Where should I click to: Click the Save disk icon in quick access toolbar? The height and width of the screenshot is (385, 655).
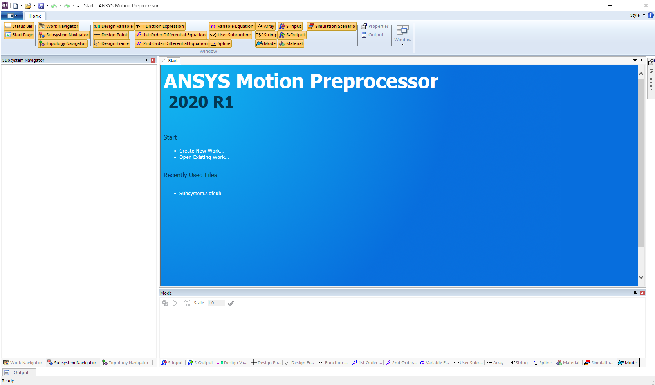(x=41, y=6)
